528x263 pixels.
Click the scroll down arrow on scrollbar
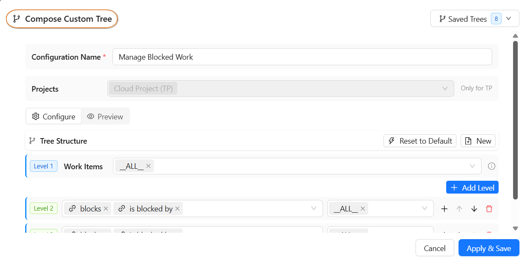515,228
